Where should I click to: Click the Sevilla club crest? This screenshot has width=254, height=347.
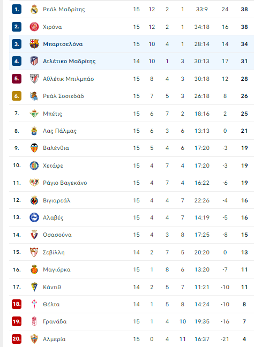[34, 252]
